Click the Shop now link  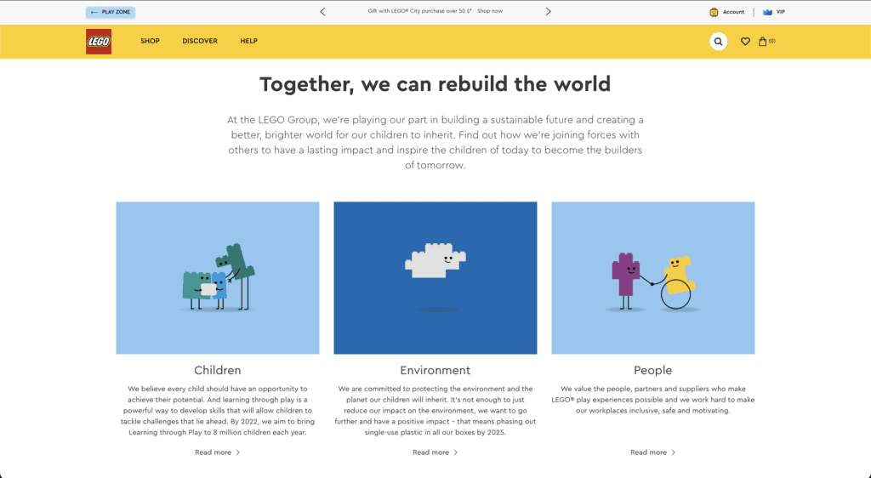(490, 11)
